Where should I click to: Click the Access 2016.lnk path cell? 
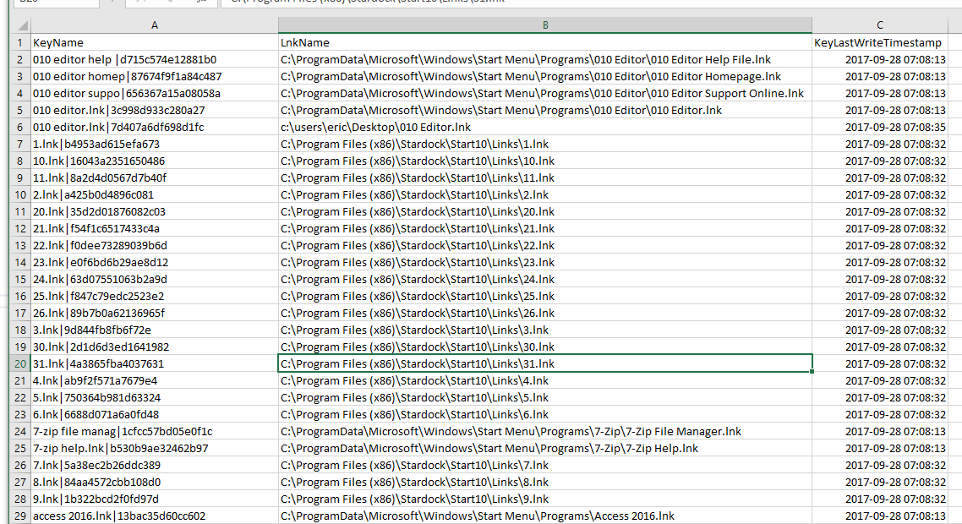[544, 516]
